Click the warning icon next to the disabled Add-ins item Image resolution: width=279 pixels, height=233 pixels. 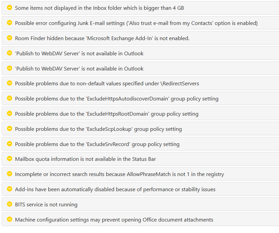coord(9,189)
